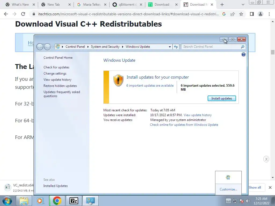
Task: Close the round X overlay on page
Action: (266, 159)
